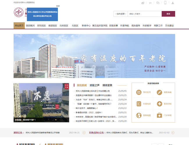Focus the 请输入关键字 search field

tap(145, 14)
